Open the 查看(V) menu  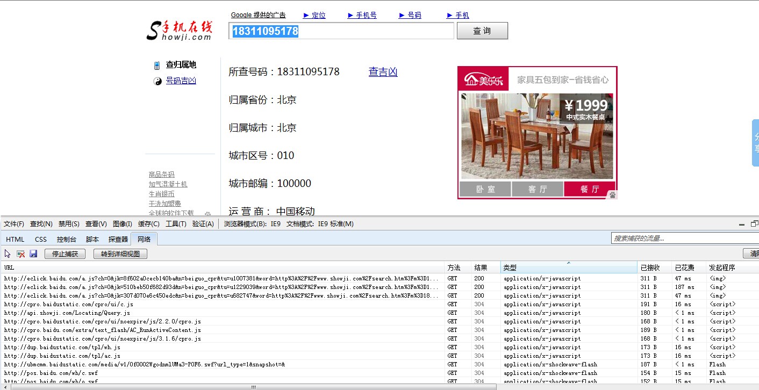(x=96, y=224)
